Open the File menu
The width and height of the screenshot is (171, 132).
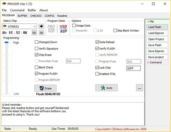[4, 10]
